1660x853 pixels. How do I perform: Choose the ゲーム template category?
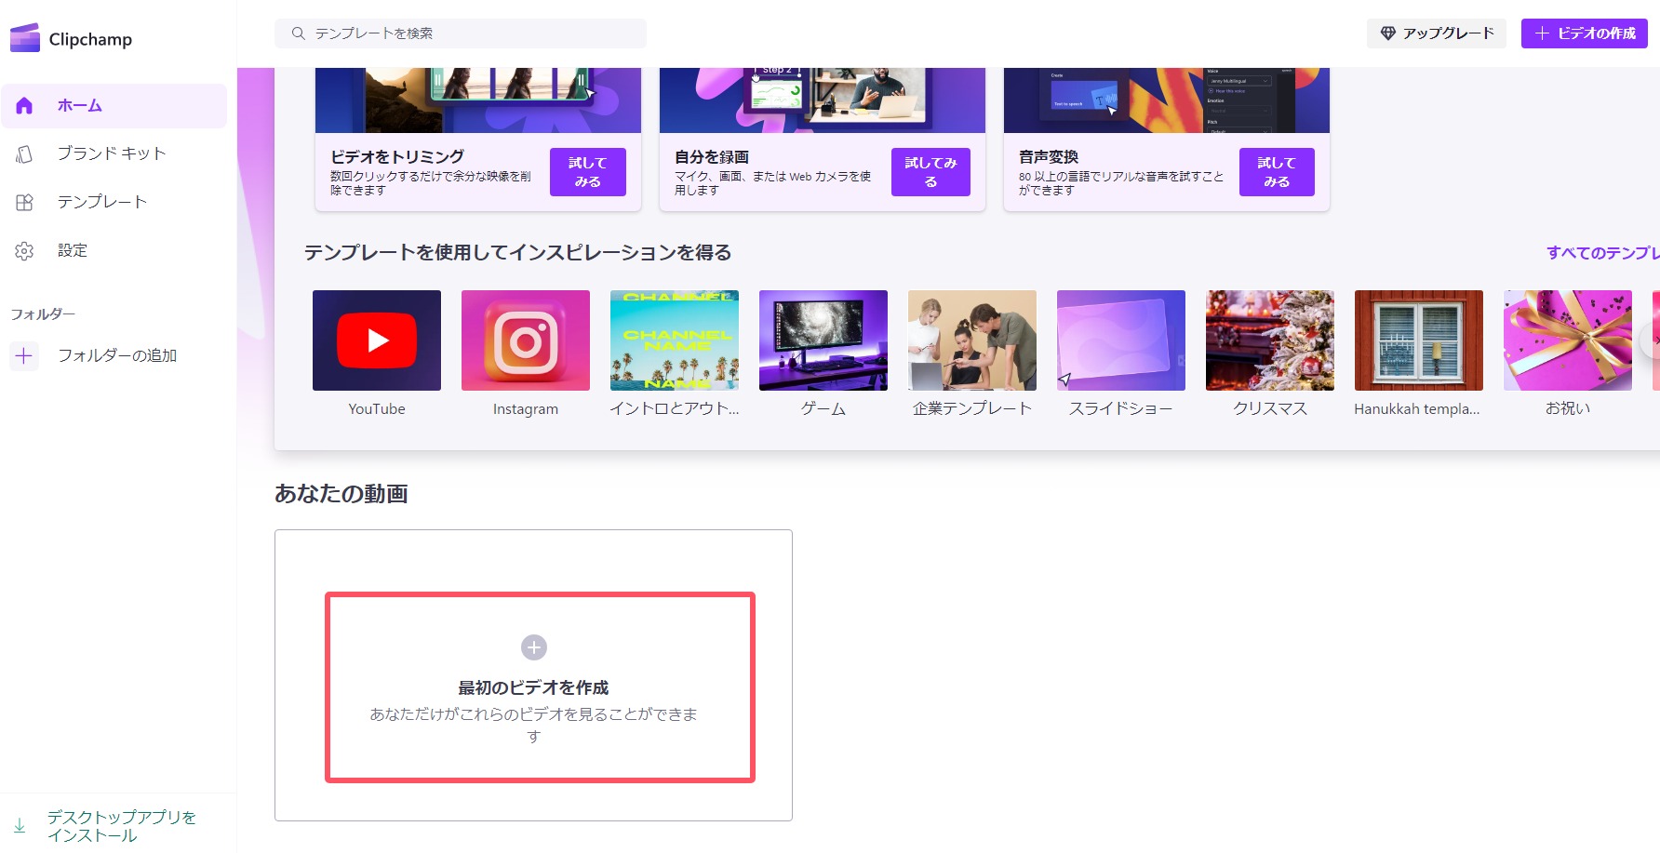[x=823, y=340]
